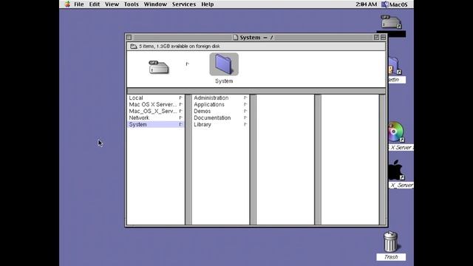The height and width of the screenshot is (266, 473).
Task: Click the collapse box of System window
Action: click(x=383, y=38)
